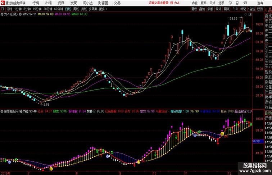Expand the 股票指标网 indicator dropdown arrow
The width and height of the screenshot is (272, 175).
2,111
